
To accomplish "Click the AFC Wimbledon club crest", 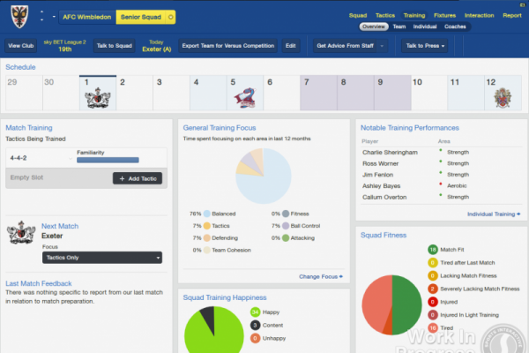I will point(19,17).
